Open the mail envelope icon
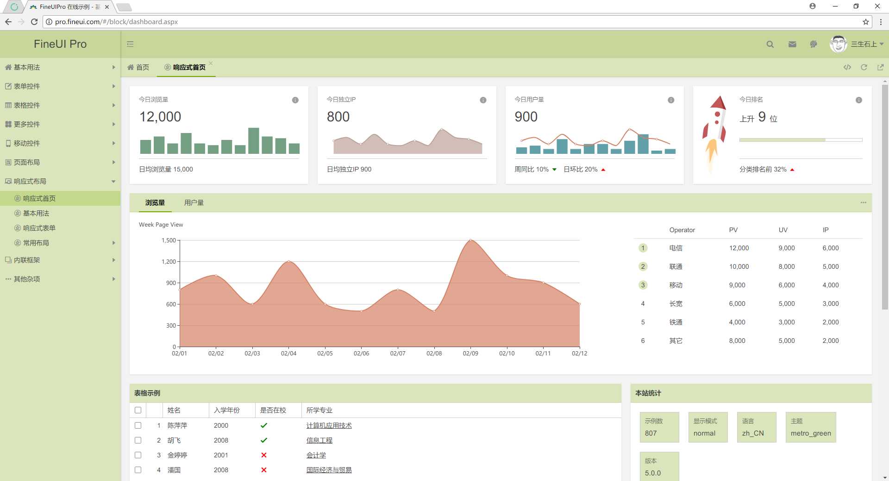Viewport: 889px width, 481px height. pyautogui.click(x=792, y=44)
